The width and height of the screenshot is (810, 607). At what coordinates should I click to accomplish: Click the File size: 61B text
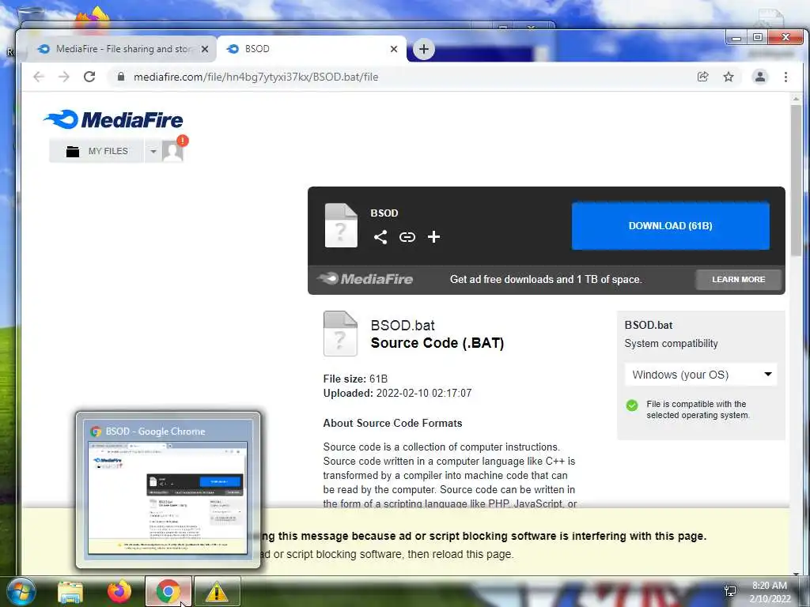click(x=355, y=379)
